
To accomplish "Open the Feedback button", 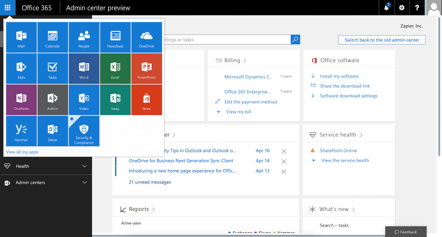I will pyautogui.click(x=406, y=232).
